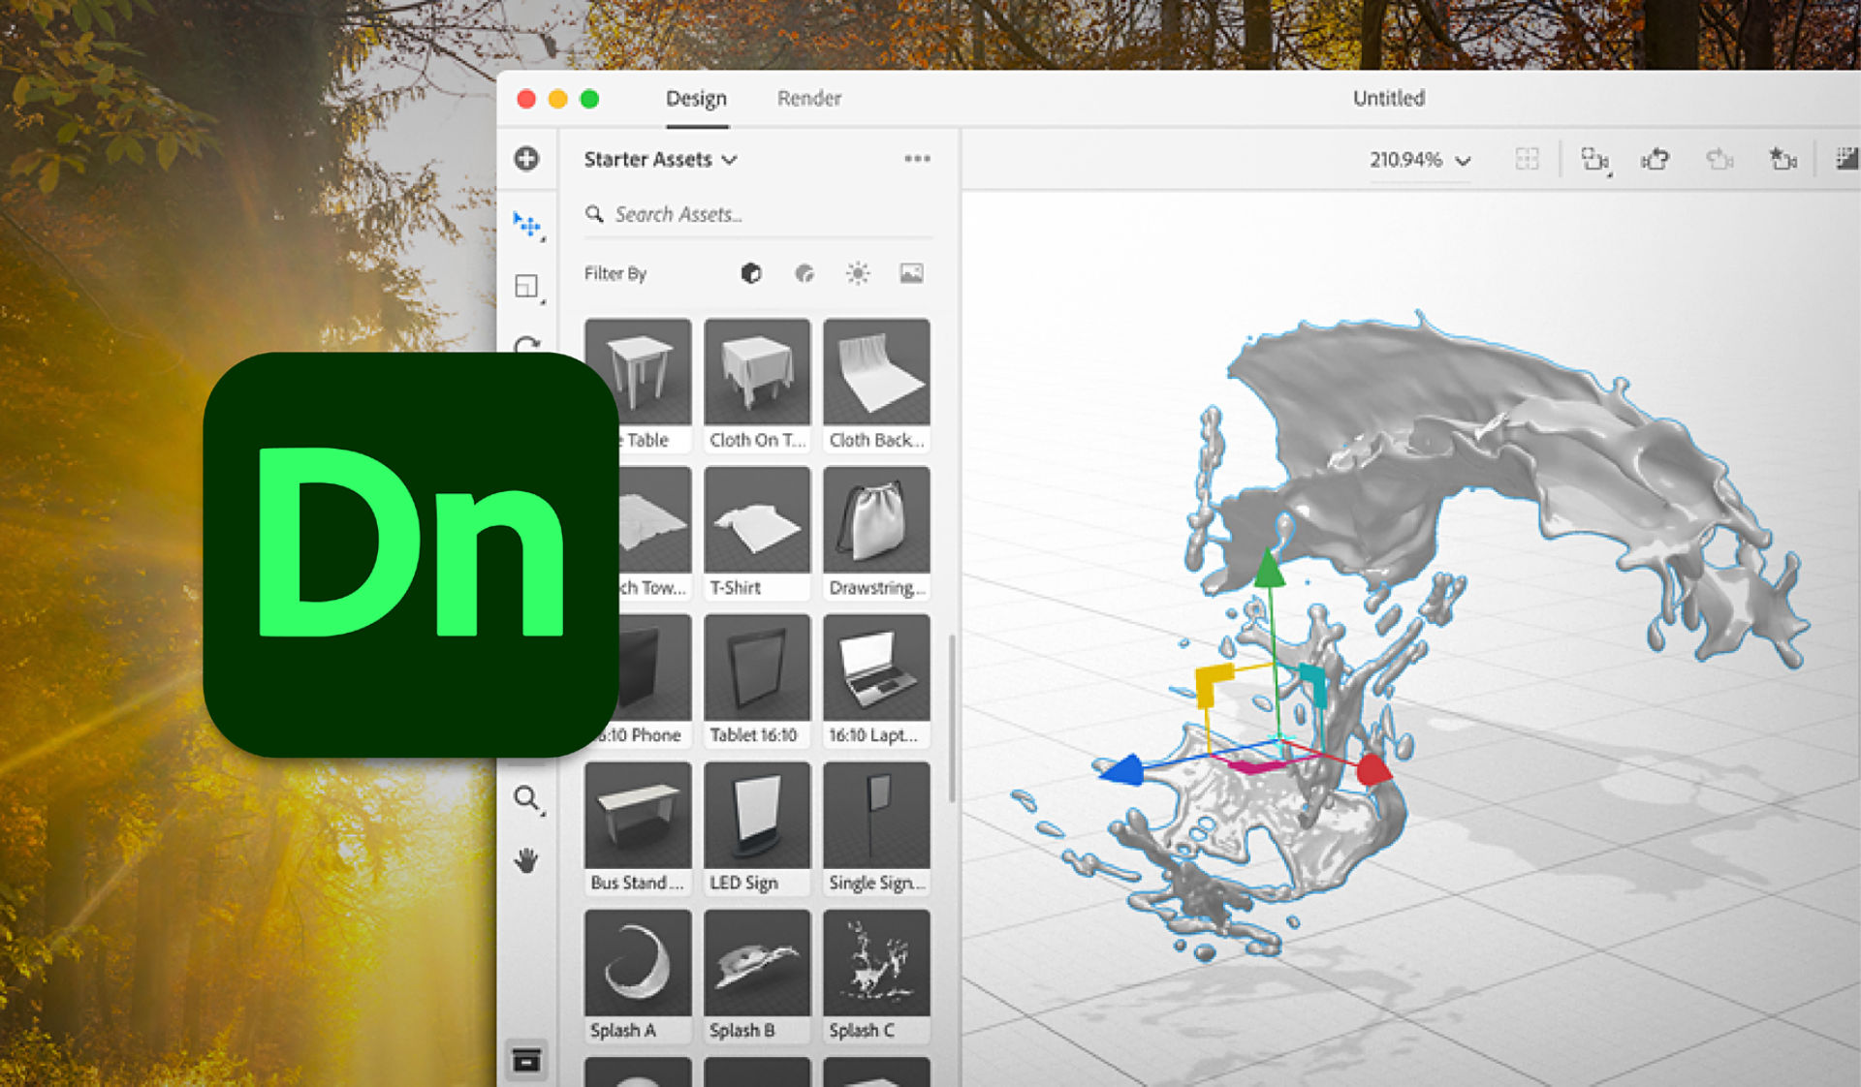1861x1087 pixels.
Task: Click the Add Asset button
Action: [526, 158]
